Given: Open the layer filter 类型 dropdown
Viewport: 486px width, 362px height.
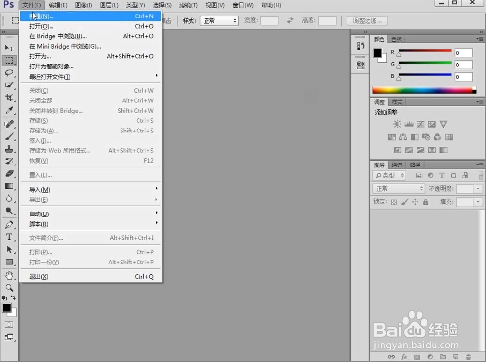Looking at the screenshot, I should tap(389, 176).
